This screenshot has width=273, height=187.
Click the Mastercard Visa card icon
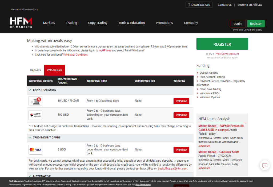click(x=35, y=150)
